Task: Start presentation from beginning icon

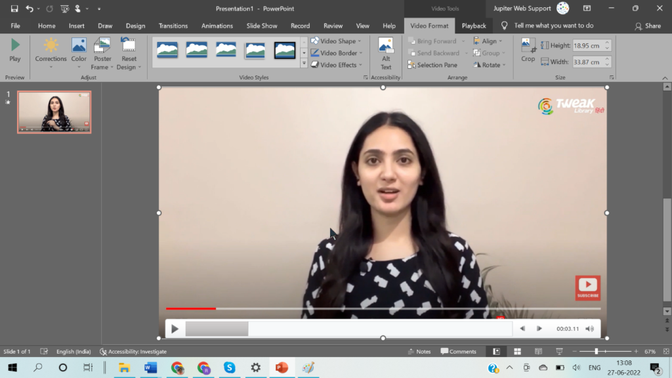Action: point(65,9)
